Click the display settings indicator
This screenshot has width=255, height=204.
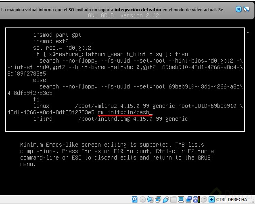click(181, 199)
